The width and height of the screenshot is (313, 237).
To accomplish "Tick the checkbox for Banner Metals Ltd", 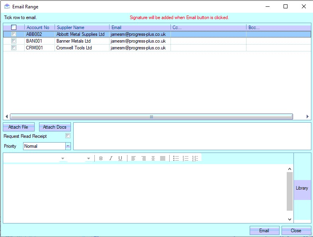I will click(14, 41).
